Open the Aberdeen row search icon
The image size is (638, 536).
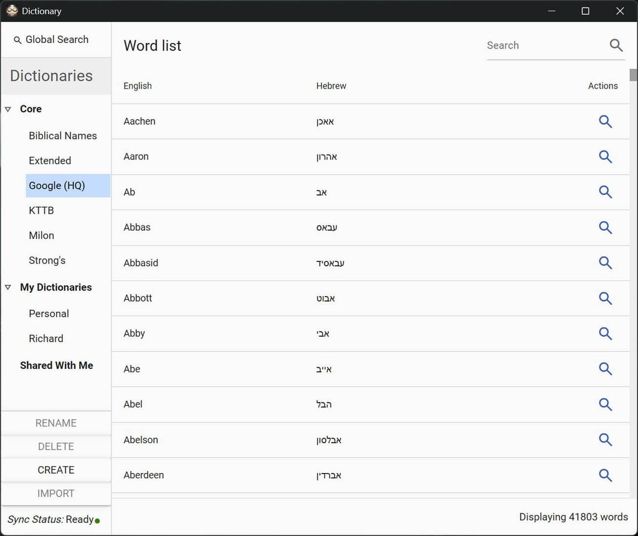605,475
